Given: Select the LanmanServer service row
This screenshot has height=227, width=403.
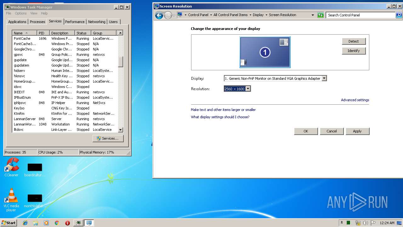Looking at the screenshot, I should 65,119.
